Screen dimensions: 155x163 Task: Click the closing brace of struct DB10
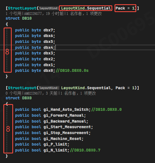(7, 76)
